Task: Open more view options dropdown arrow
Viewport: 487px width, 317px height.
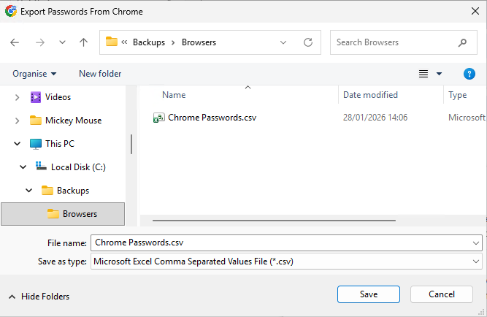Action: coord(439,74)
